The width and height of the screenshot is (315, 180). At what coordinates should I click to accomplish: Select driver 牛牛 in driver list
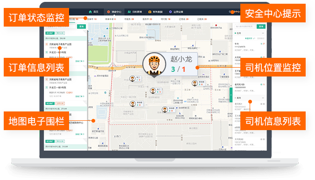250,47
